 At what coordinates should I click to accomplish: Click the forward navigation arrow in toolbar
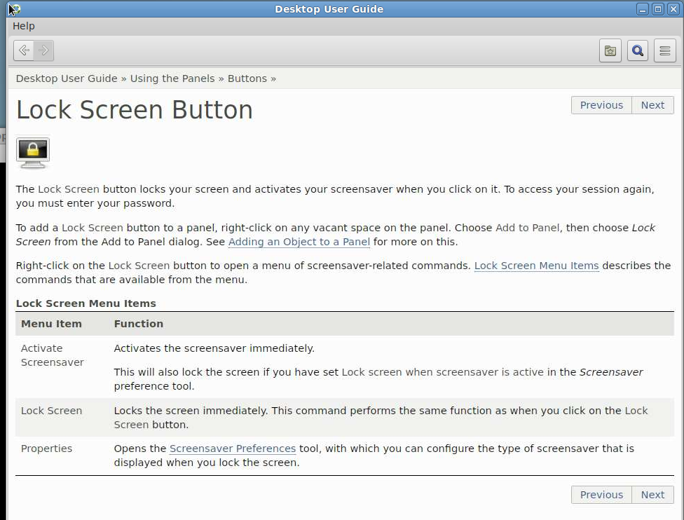pos(43,50)
